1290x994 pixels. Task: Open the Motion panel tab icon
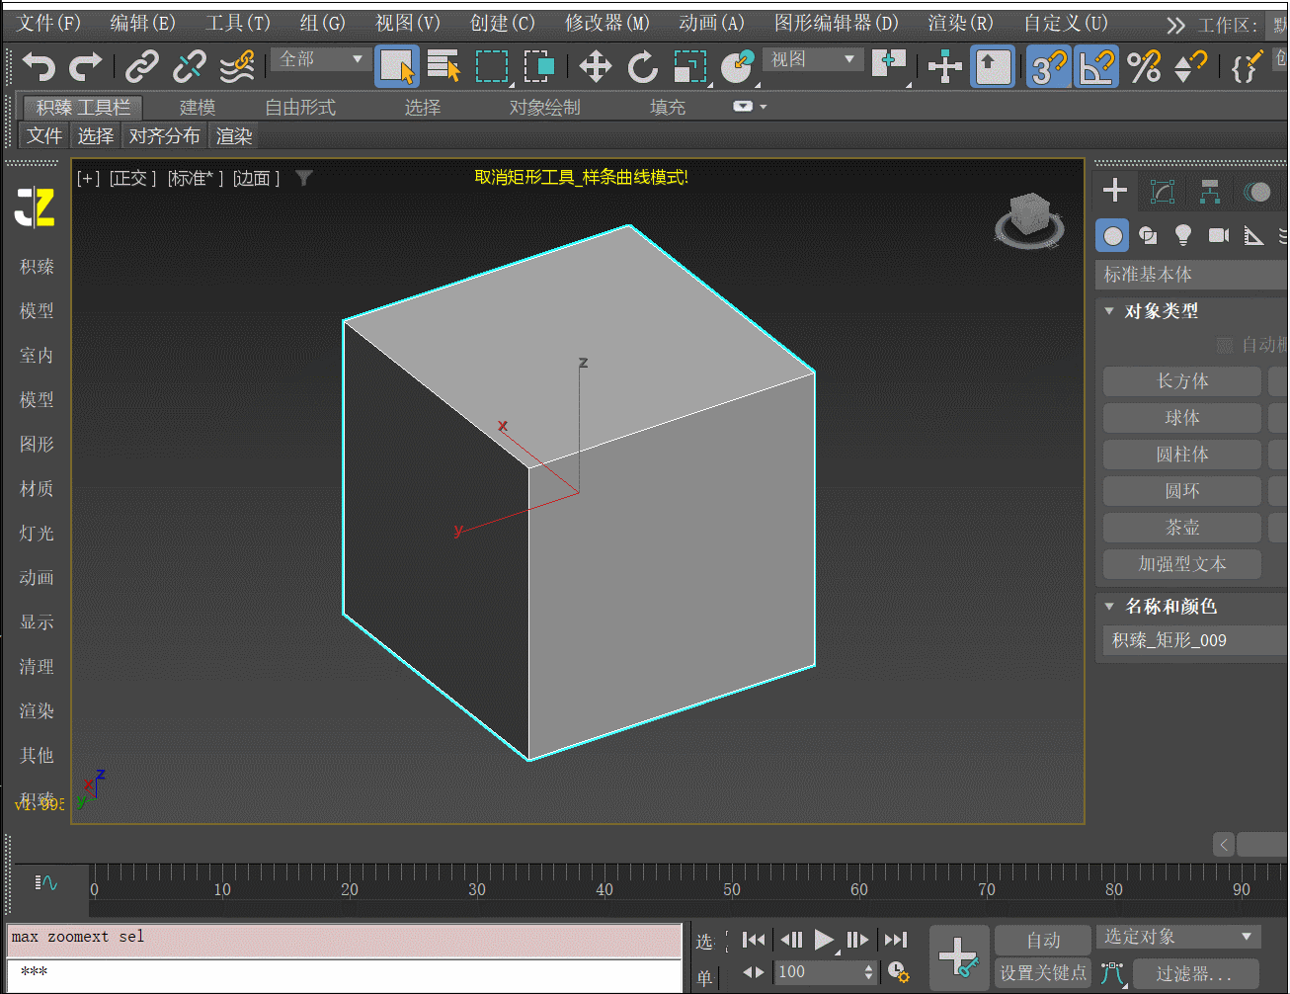(x=1257, y=192)
